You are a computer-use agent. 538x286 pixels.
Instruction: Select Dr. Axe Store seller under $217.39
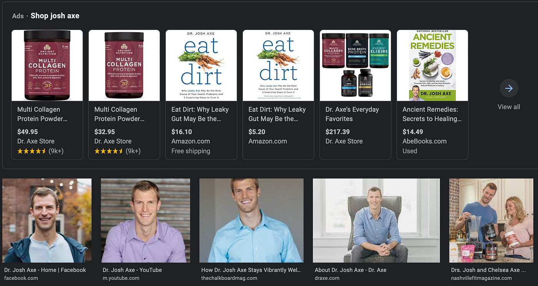click(x=344, y=141)
